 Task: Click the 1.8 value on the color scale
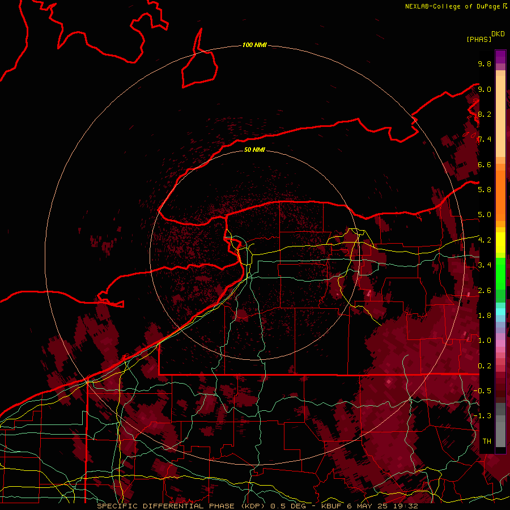(484, 315)
